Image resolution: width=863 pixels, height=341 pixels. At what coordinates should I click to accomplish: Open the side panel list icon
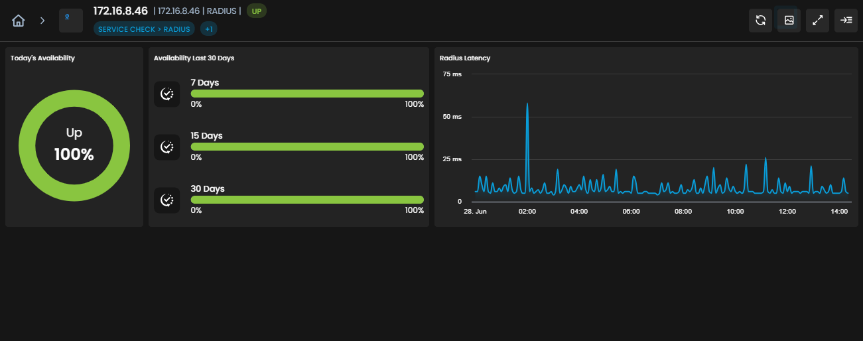point(846,21)
